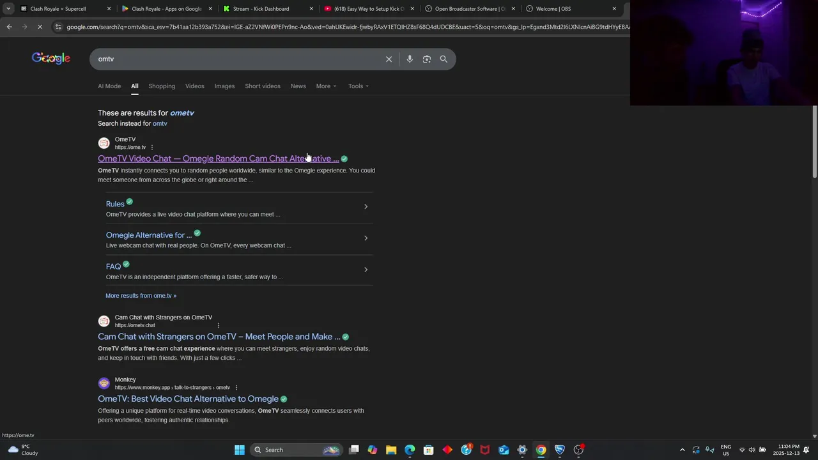Open the Tools dropdown
Image resolution: width=818 pixels, height=460 pixels.
tap(359, 86)
